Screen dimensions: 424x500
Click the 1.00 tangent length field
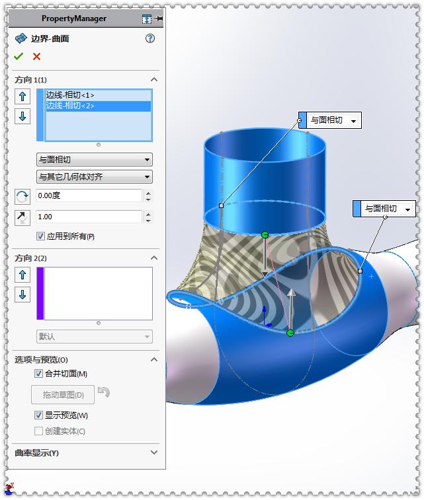[x=89, y=217]
